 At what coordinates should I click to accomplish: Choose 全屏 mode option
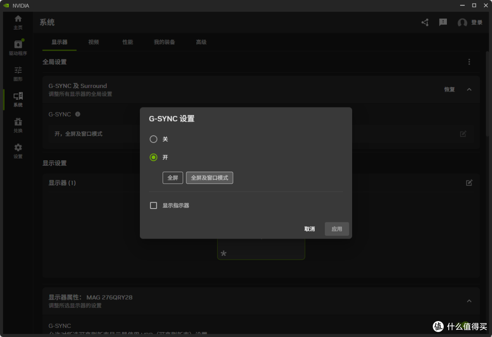[173, 178]
